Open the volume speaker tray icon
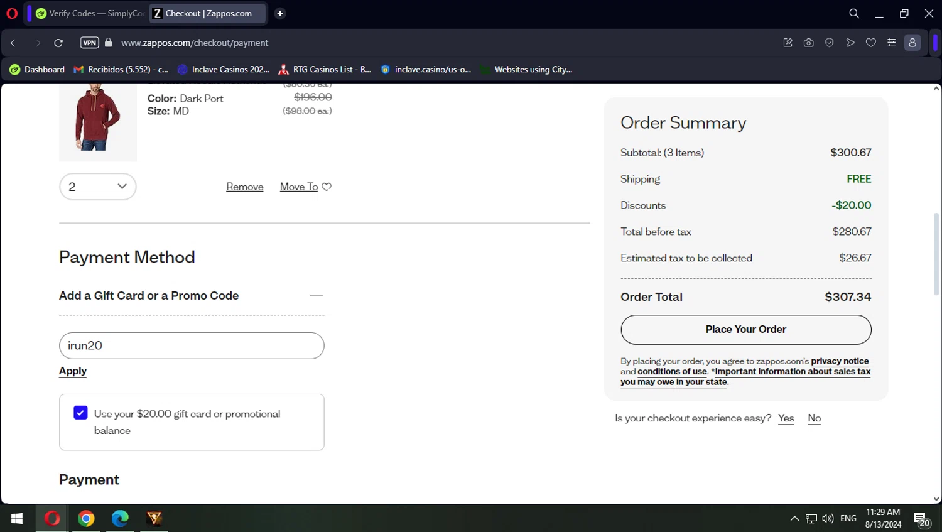This screenshot has width=942, height=532. click(x=828, y=518)
